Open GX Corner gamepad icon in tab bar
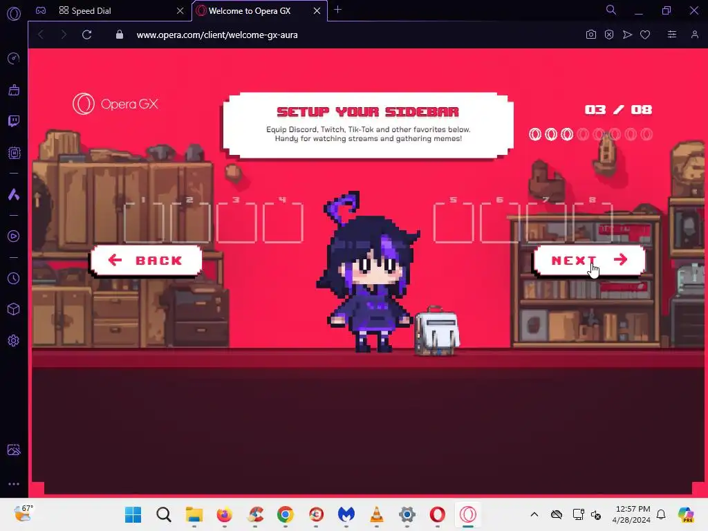The width and height of the screenshot is (708, 531). pos(41,10)
